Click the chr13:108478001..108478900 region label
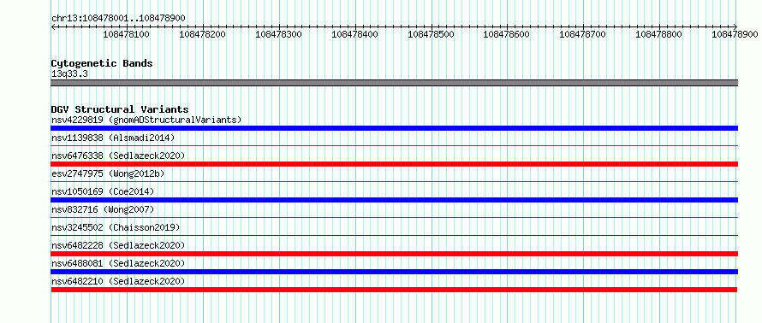 coord(118,18)
